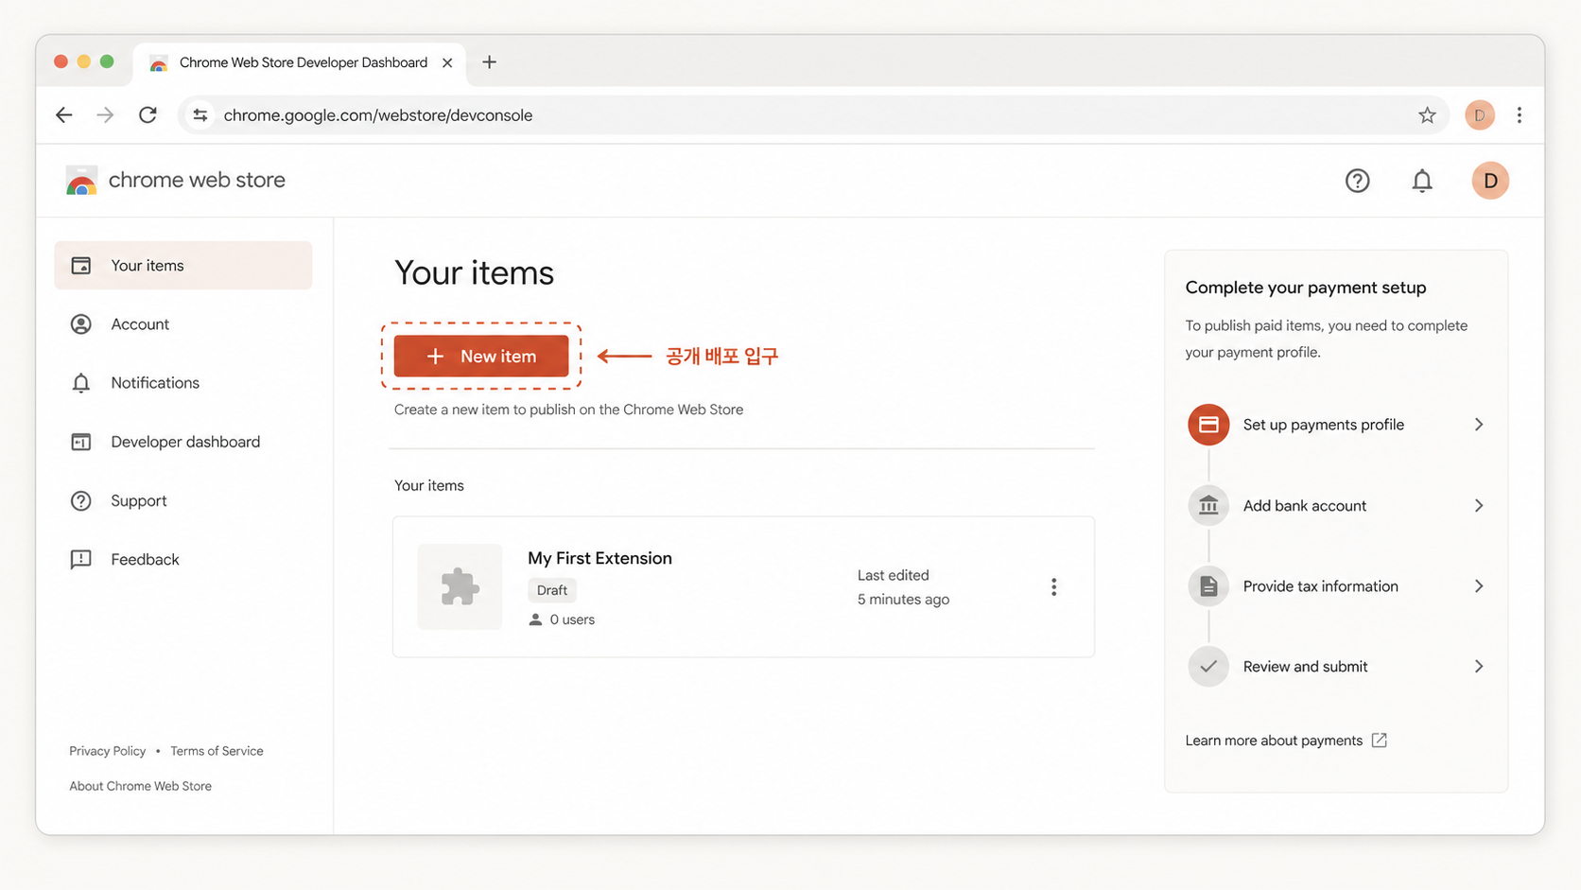This screenshot has height=890, width=1581.
Task: Expand Review and submit chevron
Action: (1479, 667)
